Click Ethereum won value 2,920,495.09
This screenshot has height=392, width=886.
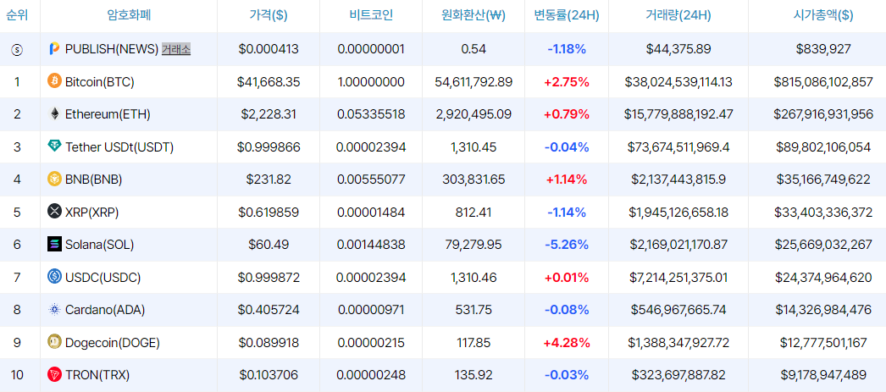tap(473, 114)
